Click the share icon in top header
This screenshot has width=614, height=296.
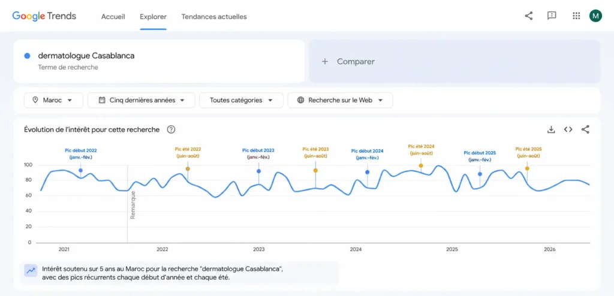pyautogui.click(x=529, y=16)
